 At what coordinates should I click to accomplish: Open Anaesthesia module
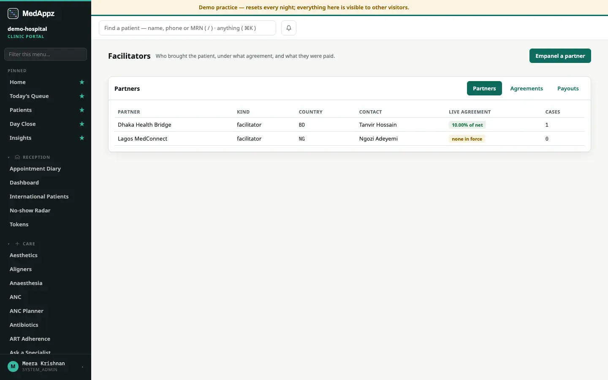pos(26,283)
